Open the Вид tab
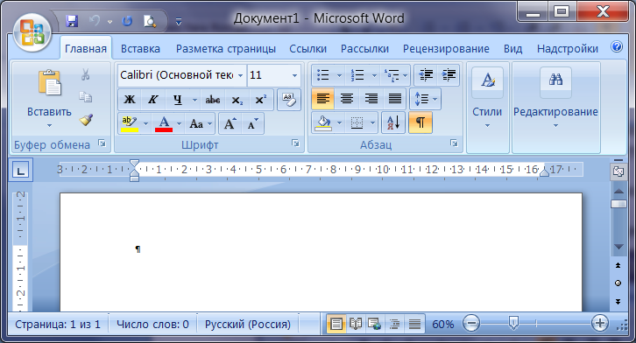 tap(512, 49)
